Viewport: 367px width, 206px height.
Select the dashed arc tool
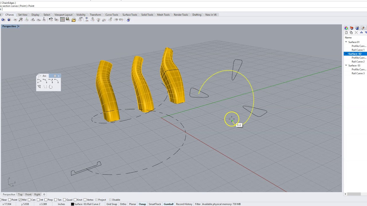tap(45, 87)
